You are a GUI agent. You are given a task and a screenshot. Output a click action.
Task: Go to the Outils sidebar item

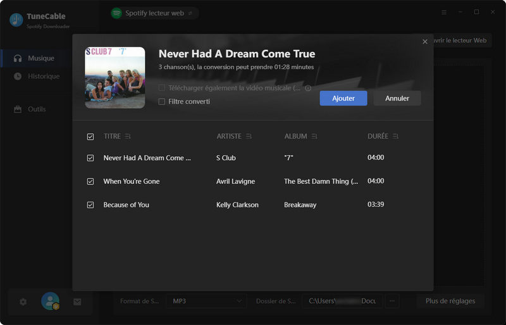tap(37, 109)
